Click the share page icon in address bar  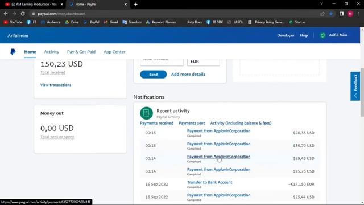point(322,14)
